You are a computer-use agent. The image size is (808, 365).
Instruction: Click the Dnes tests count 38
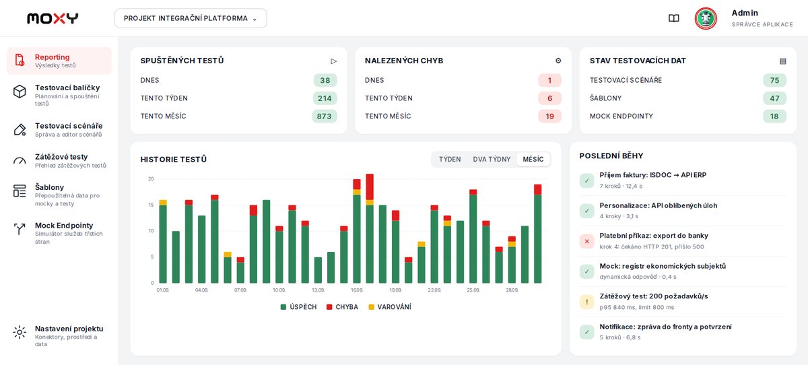[x=325, y=80]
